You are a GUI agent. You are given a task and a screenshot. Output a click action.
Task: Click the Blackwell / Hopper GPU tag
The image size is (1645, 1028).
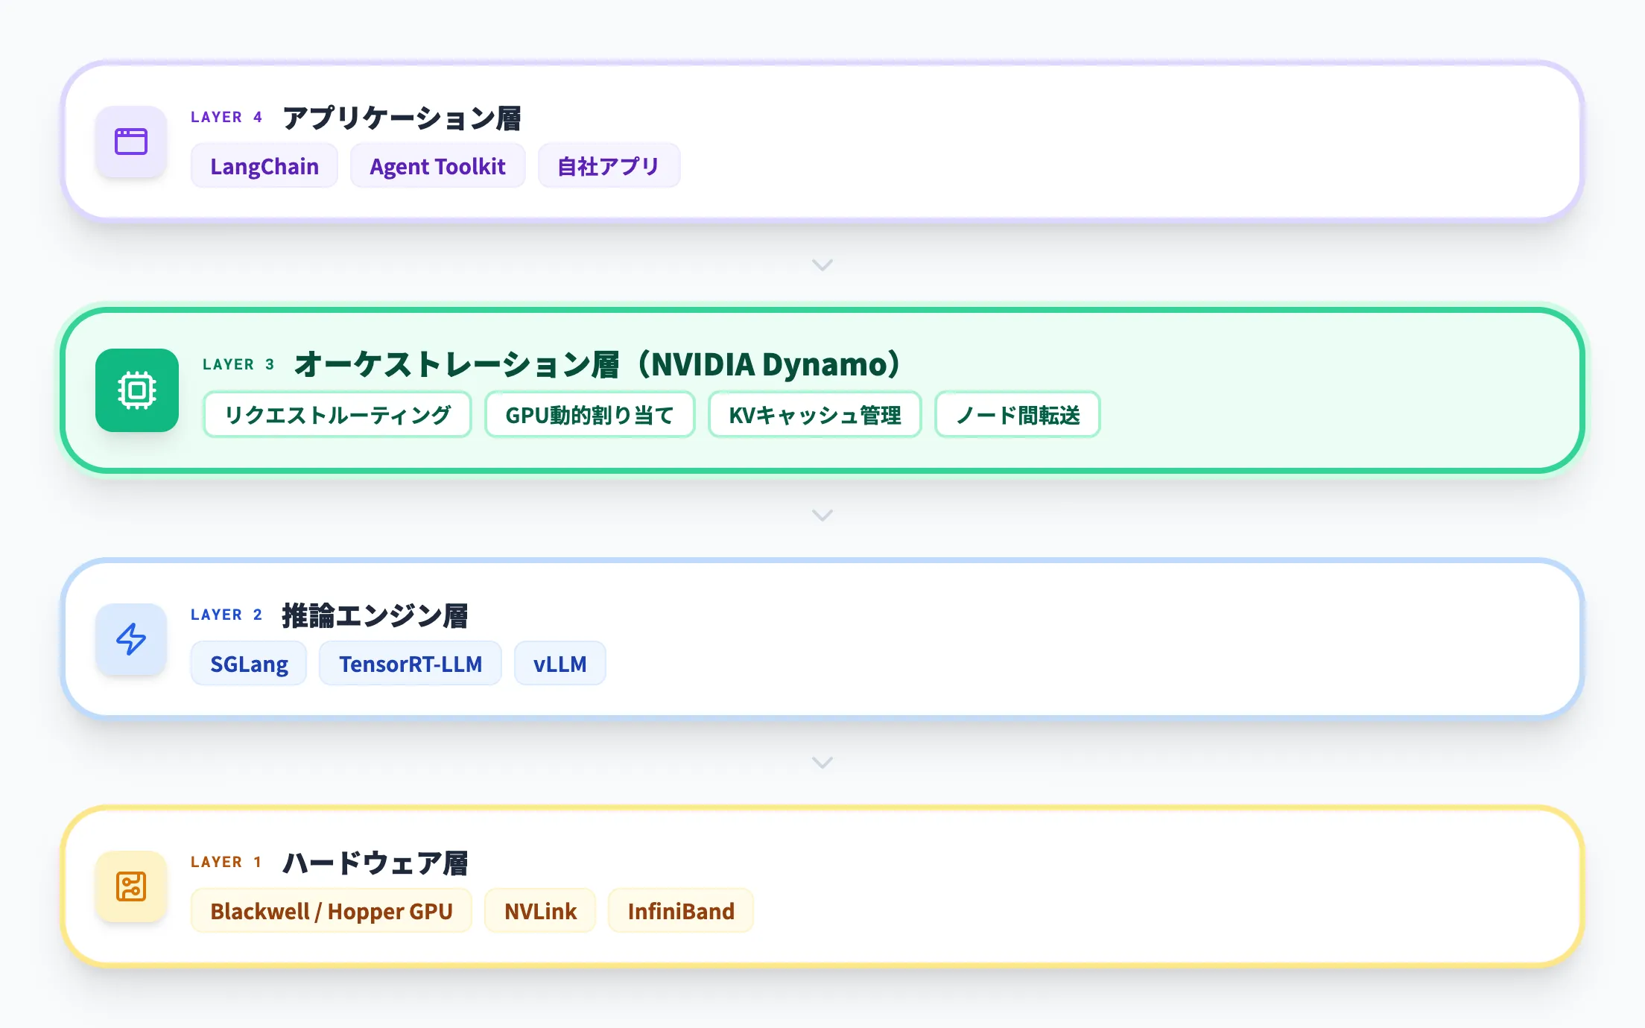tap(331, 910)
